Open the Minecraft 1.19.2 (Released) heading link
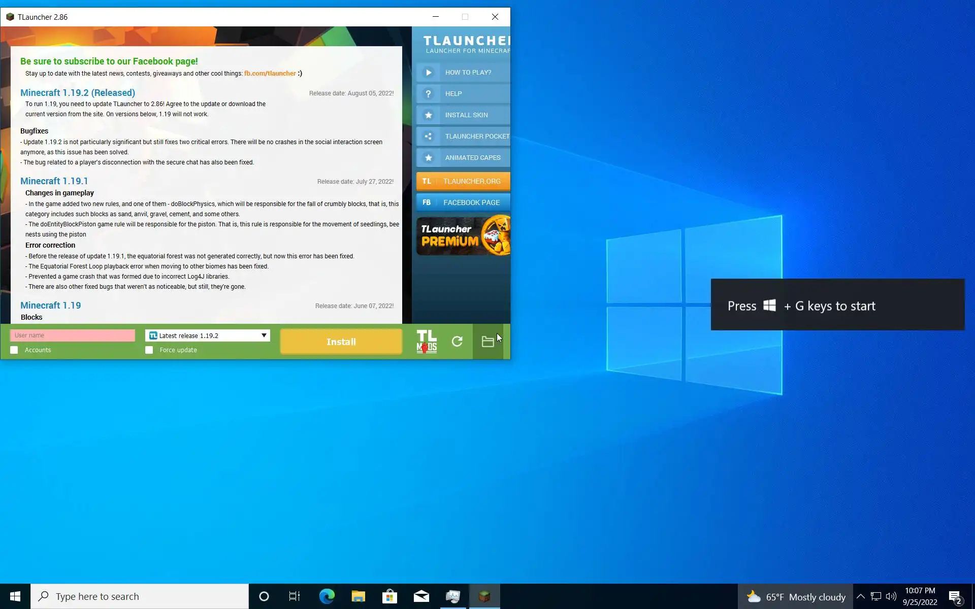The height and width of the screenshot is (609, 975). pos(78,93)
